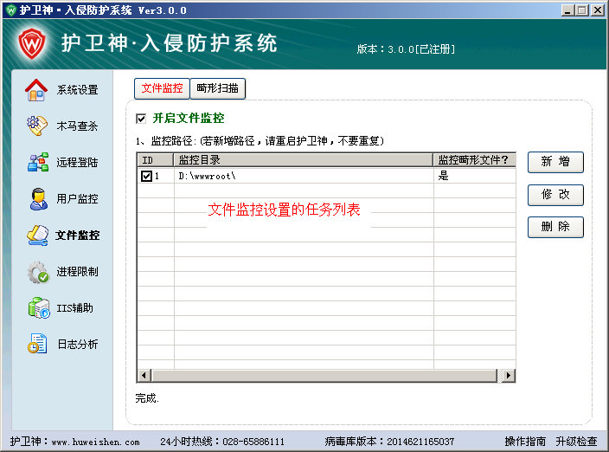The width and height of the screenshot is (609, 452).
Task: Click the horizontal scrollbar right arrow
Action: tap(508, 376)
